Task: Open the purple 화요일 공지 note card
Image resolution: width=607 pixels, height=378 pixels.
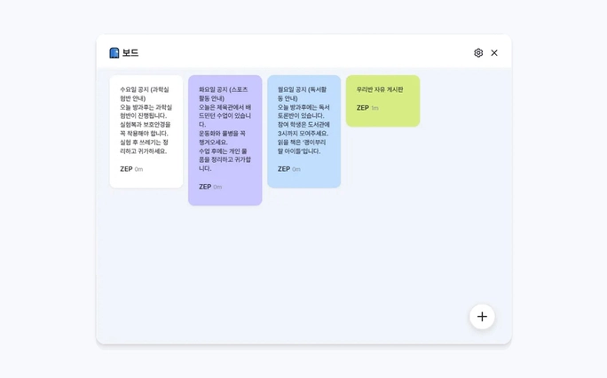Action: (x=225, y=140)
